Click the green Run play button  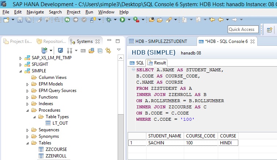point(122,20)
